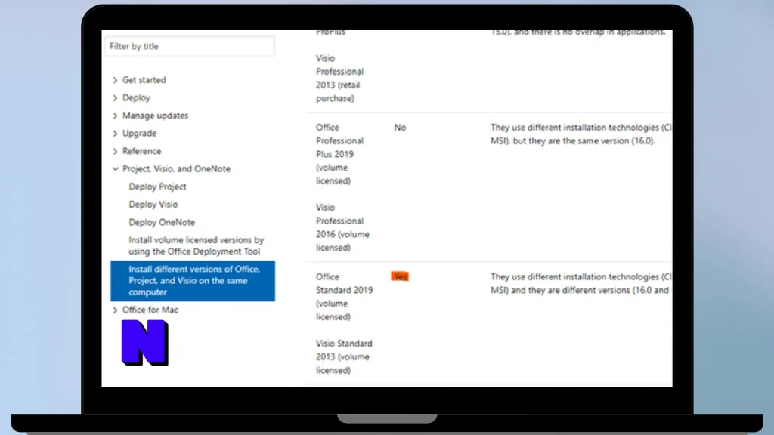Click explanation mentioning same version (16.0)
Image resolution: width=774 pixels, height=435 pixels.
click(581, 134)
